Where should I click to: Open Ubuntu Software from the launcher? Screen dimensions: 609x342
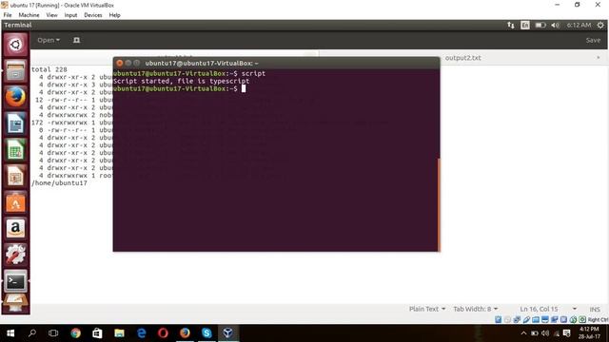click(15, 202)
